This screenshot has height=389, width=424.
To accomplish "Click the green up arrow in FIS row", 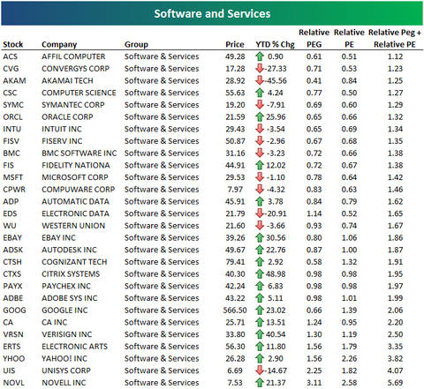I will point(260,165).
